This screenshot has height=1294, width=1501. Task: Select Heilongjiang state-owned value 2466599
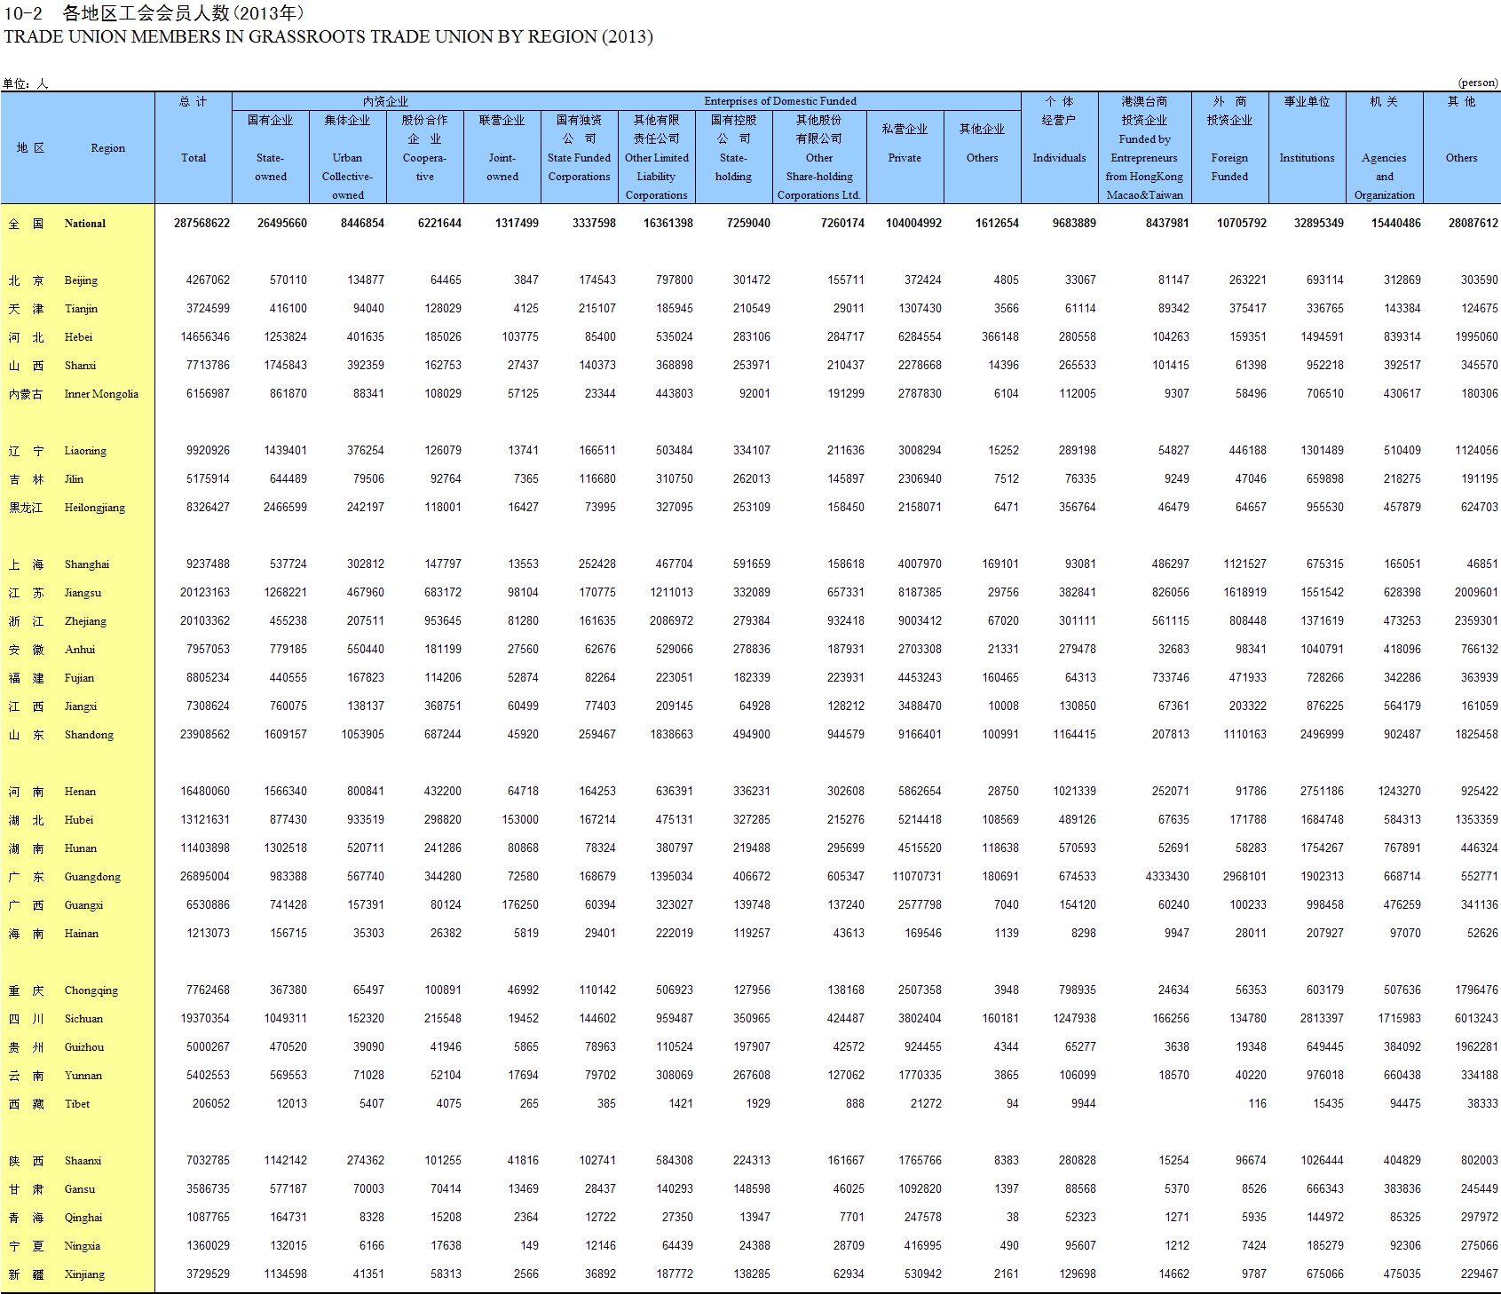tap(285, 508)
